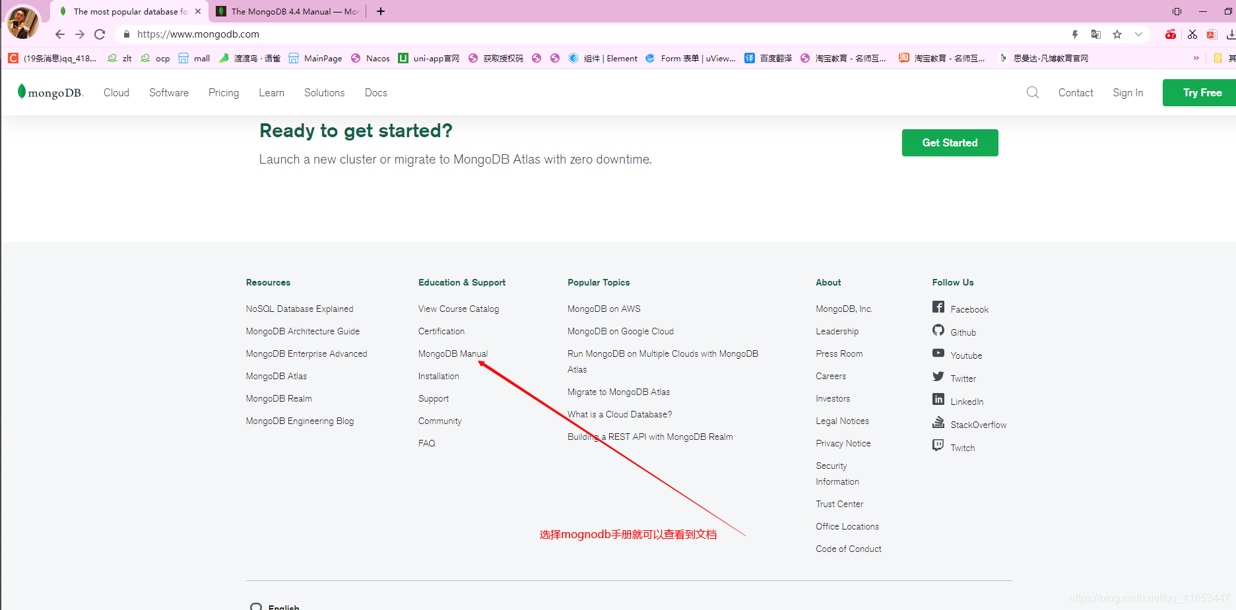Open the PDF extension icon
The image size is (1236, 610).
click(x=1212, y=34)
